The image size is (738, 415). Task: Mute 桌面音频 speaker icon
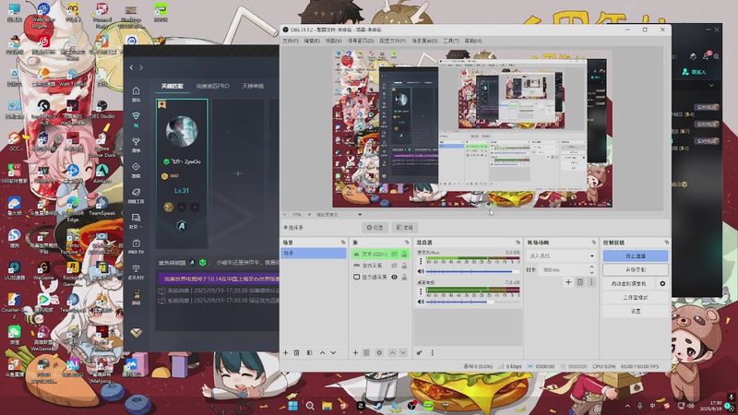[x=421, y=302]
